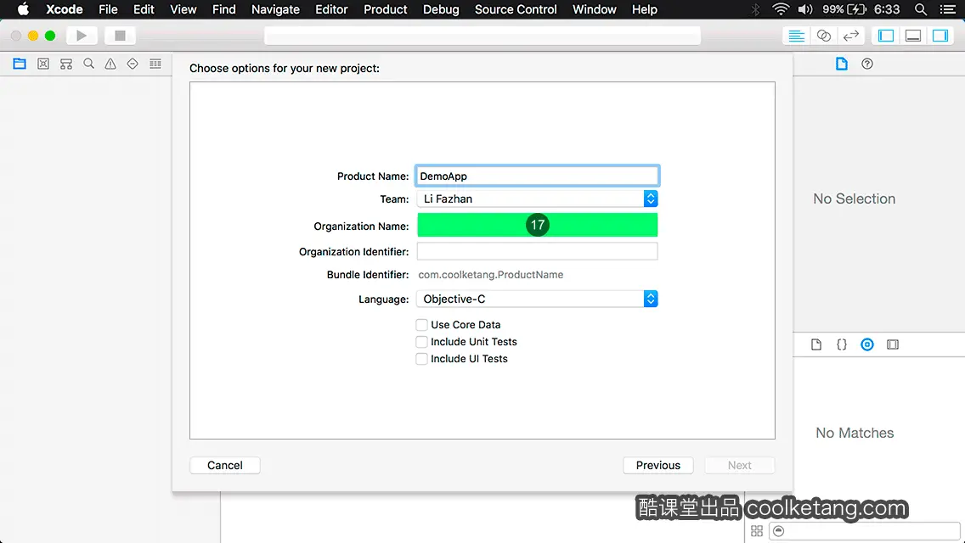Open the Team dropdown
The width and height of the screenshot is (965, 543).
coord(537,199)
